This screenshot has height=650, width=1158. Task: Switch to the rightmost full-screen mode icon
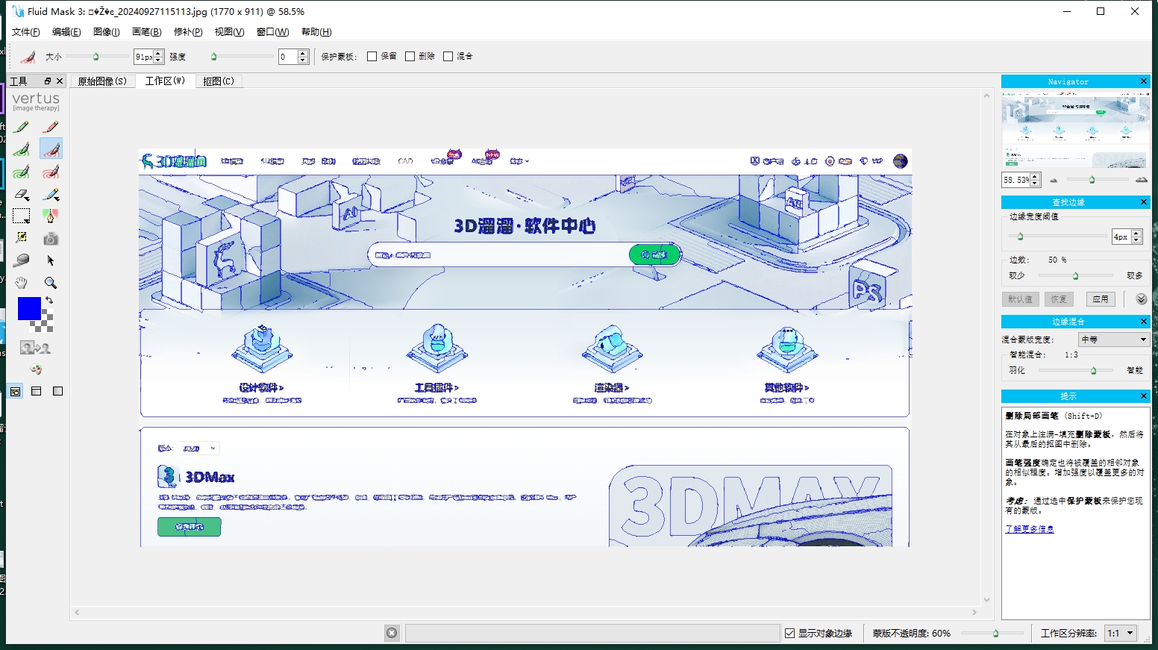pos(57,391)
